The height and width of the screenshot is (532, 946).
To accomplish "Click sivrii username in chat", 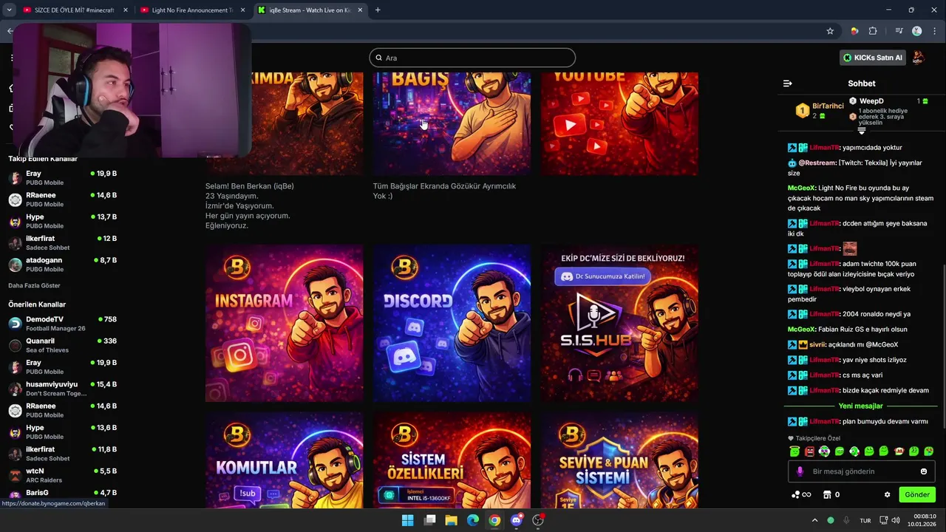I will [x=818, y=344].
